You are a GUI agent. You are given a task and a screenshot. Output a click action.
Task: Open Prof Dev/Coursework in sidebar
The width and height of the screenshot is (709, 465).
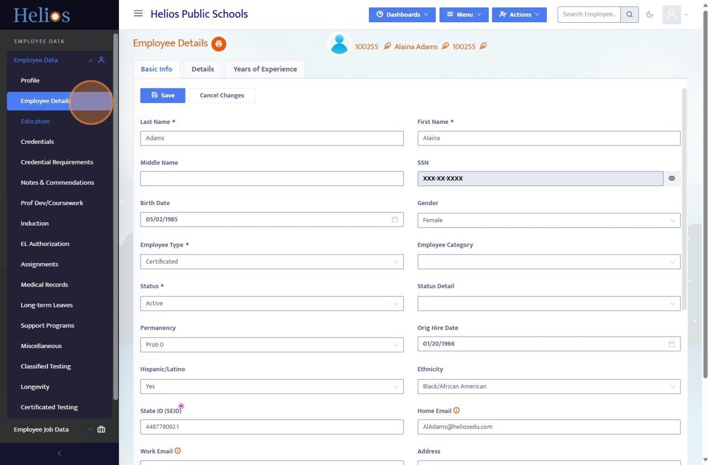[x=52, y=203]
